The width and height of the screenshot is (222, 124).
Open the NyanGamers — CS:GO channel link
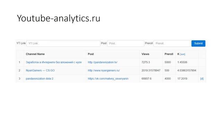(40, 70)
